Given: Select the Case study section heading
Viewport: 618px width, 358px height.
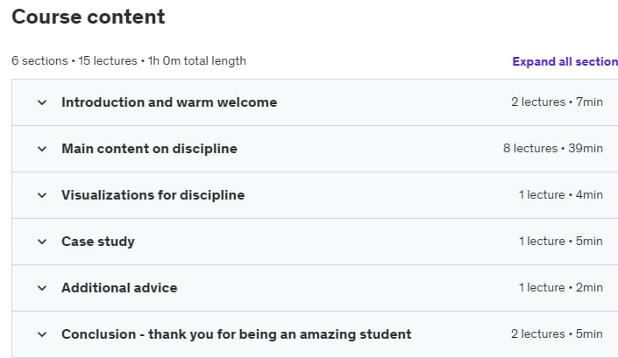Looking at the screenshot, I should pyautogui.click(x=98, y=242).
